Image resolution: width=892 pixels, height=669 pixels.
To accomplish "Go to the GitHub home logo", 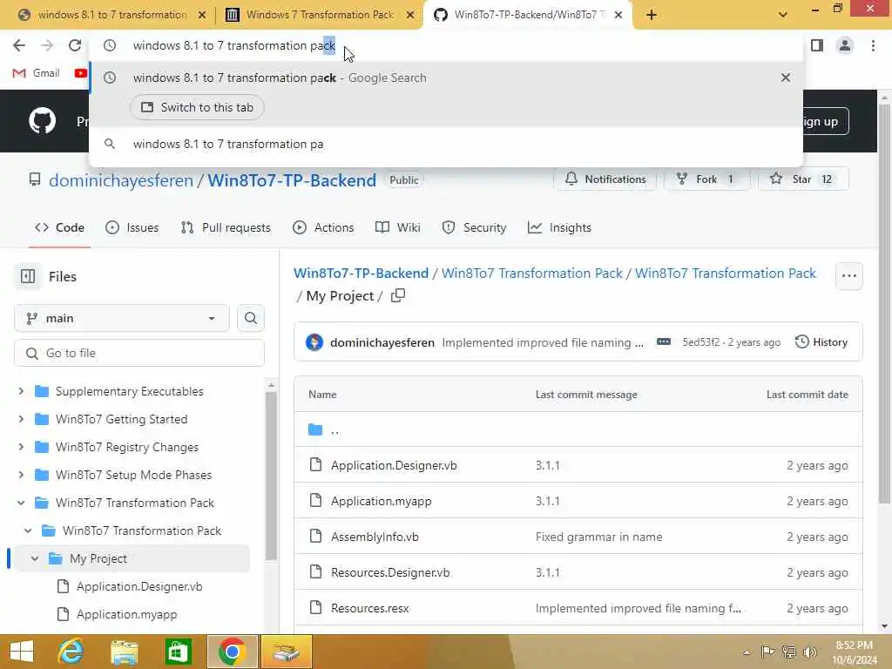I will click(42, 120).
